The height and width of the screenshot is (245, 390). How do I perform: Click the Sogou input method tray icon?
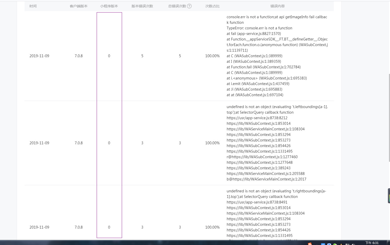click(x=310, y=244)
